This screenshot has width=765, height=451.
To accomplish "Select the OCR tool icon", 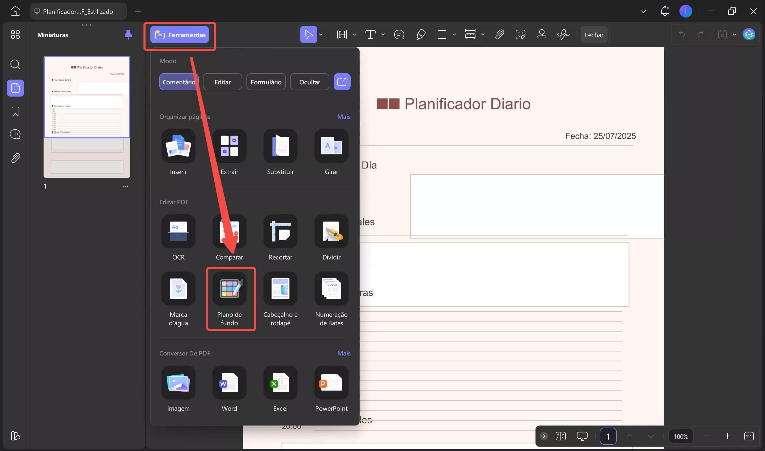I will click(178, 232).
